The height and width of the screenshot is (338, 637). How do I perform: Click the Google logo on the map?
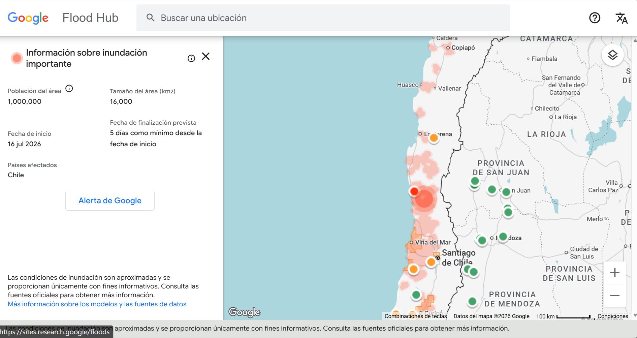pos(245,312)
